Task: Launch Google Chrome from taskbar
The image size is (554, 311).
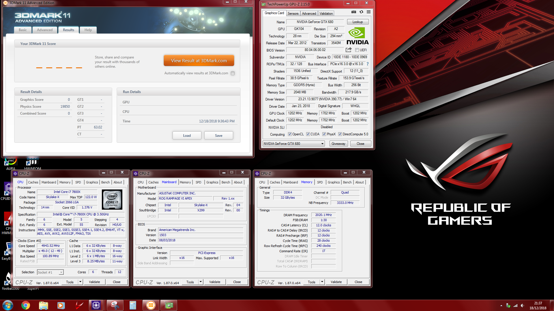Action: coord(26,305)
